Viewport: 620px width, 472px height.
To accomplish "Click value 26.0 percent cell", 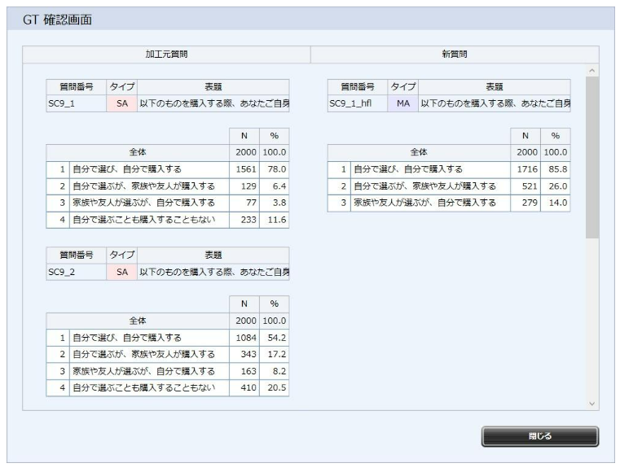I will (x=556, y=186).
